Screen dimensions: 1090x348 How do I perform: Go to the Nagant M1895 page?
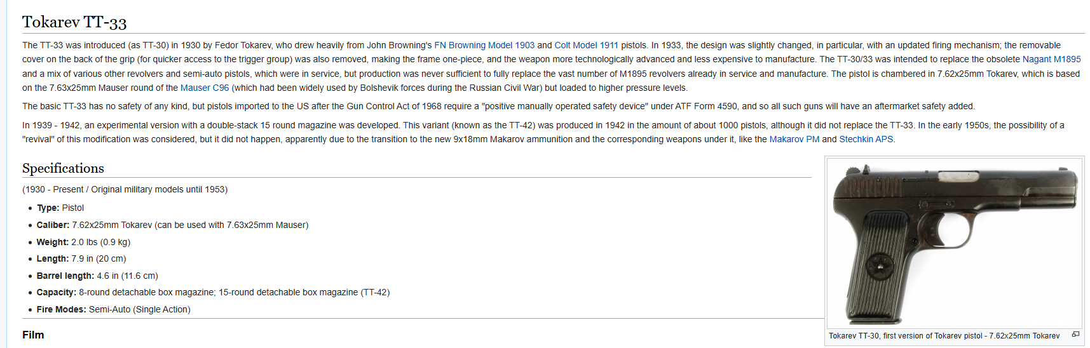[1051, 59]
